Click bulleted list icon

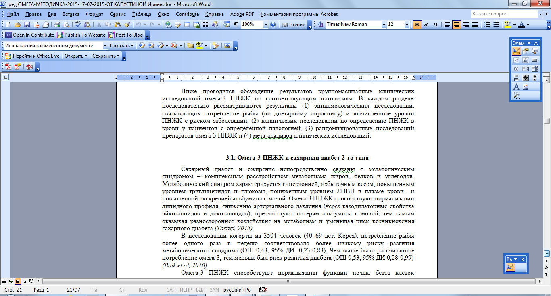click(x=496, y=25)
